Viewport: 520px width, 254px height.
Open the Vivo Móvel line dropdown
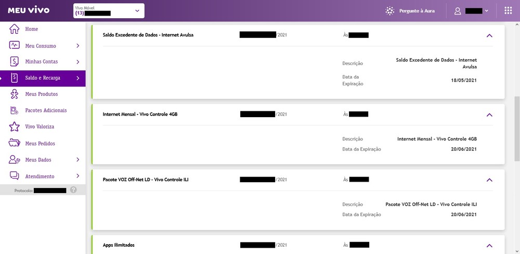109,10
